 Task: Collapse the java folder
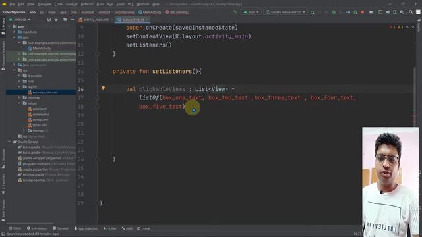coord(15,38)
